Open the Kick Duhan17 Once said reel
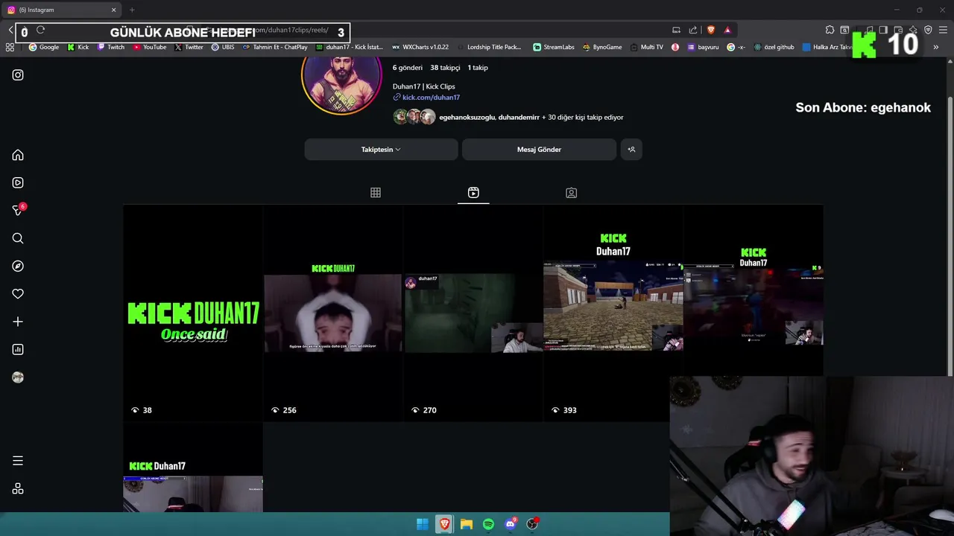The height and width of the screenshot is (536, 954). pyautogui.click(x=193, y=313)
